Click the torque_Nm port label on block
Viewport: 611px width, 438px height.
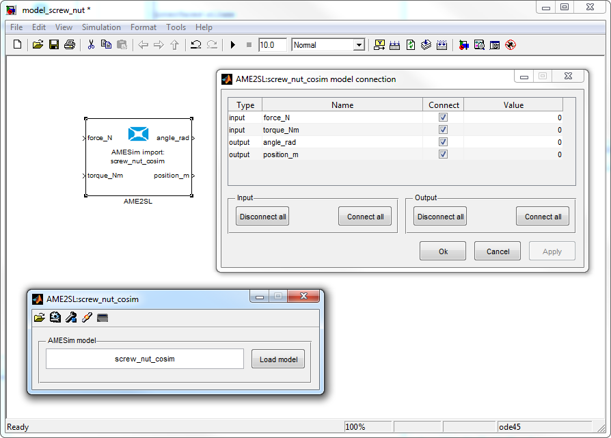(x=105, y=176)
